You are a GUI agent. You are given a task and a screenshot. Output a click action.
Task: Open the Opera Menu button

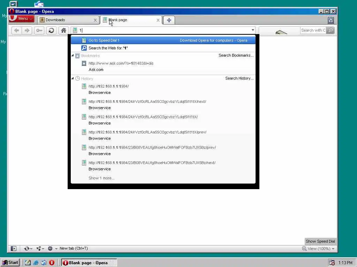21,19
